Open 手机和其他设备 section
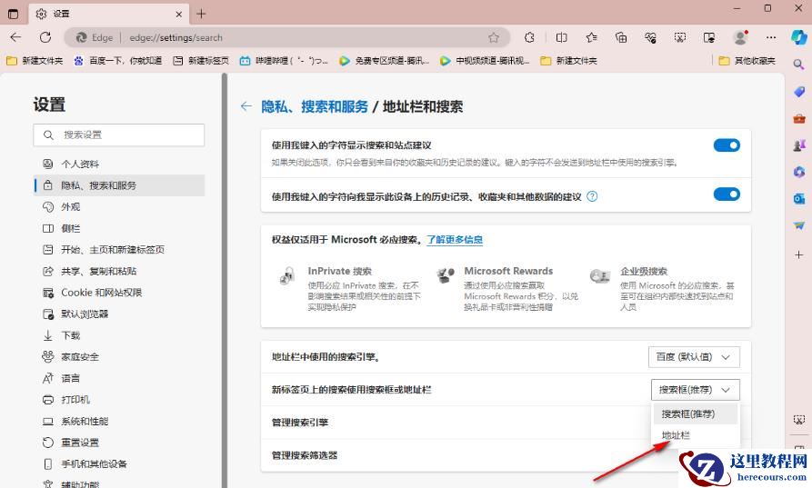Image resolution: width=812 pixels, height=488 pixels. pyautogui.click(x=120, y=463)
